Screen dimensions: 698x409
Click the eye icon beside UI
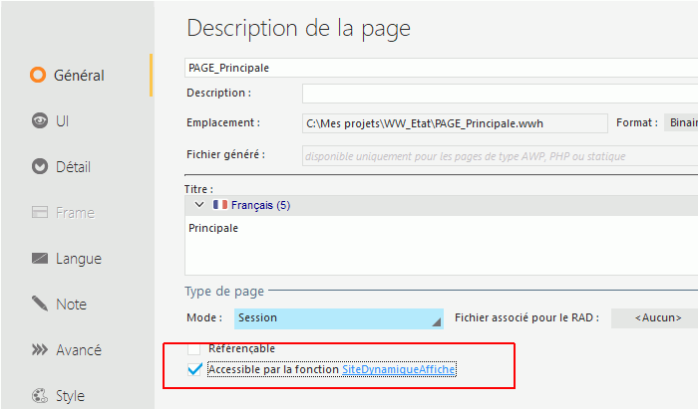point(39,120)
